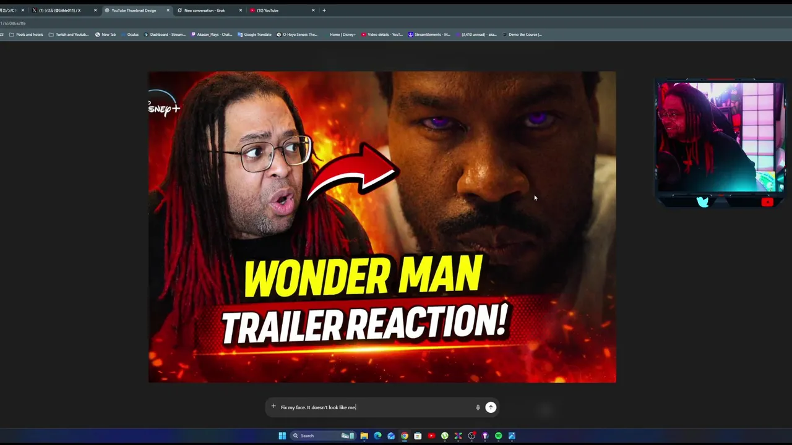
Task: Launch Microsoft Edge from the taskbar
Action: coord(377,436)
